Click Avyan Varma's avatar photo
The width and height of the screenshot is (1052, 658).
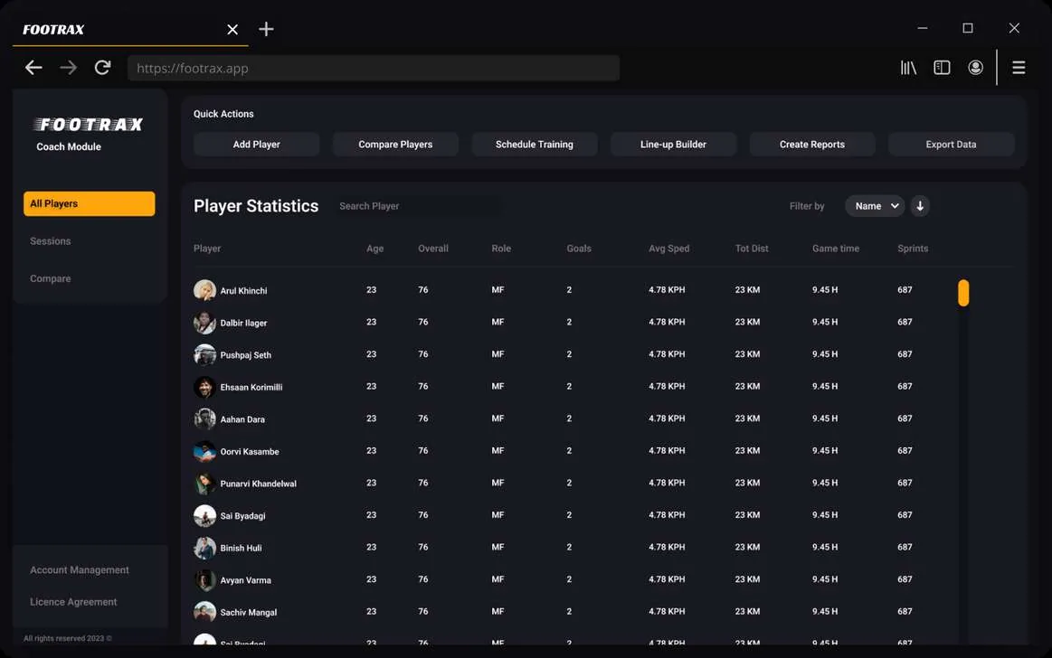click(x=204, y=579)
